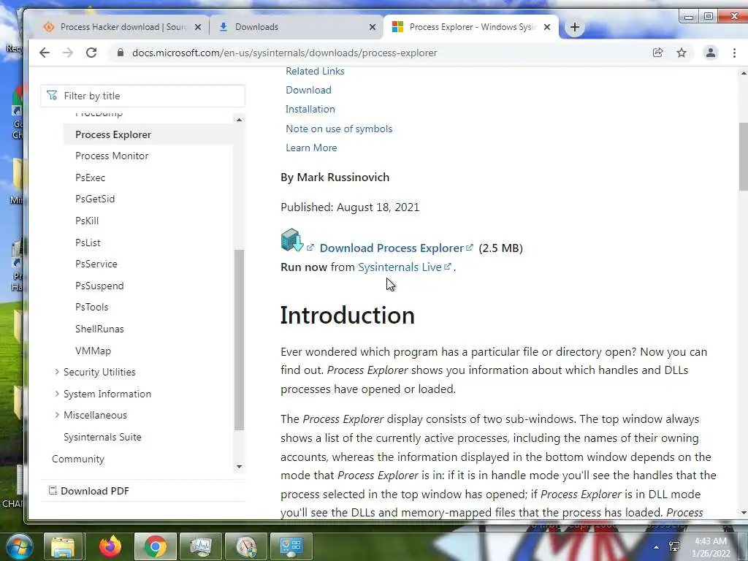Click the taskbar clock showing 4:43 AM

click(x=711, y=547)
